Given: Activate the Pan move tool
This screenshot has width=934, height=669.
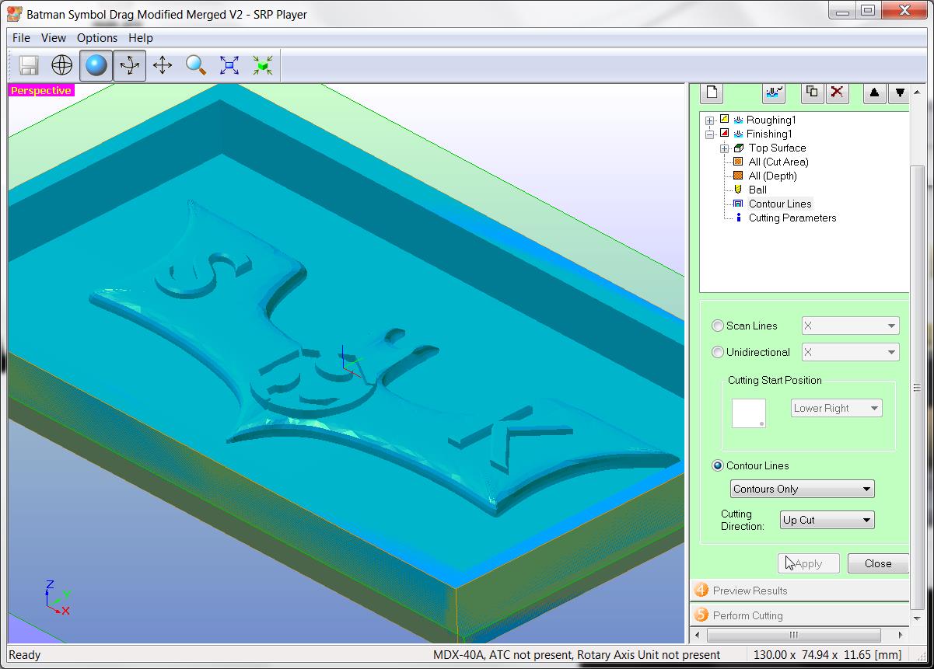Looking at the screenshot, I should pyautogui.click(x=163, y=65).
